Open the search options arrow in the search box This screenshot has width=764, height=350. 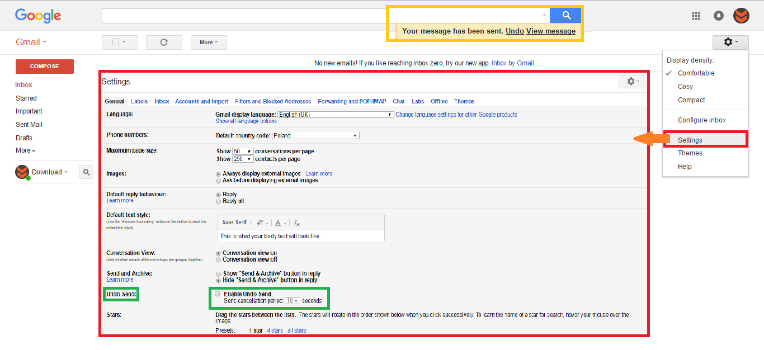[x=545, y=16]
